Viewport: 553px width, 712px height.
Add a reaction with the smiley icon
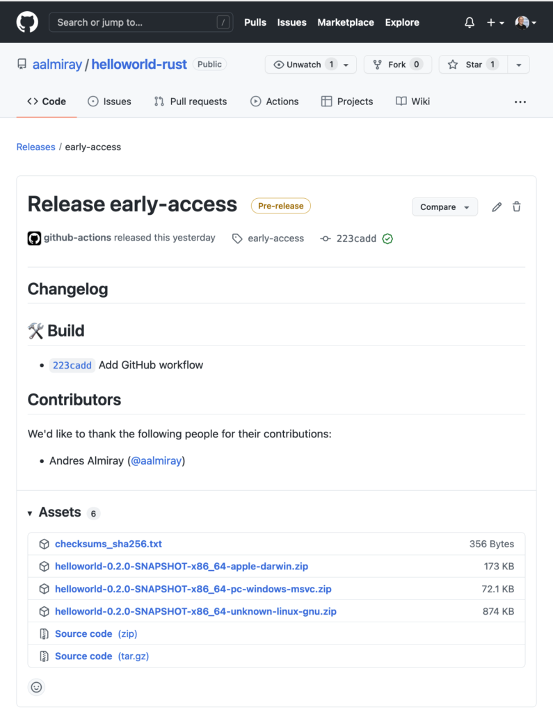[35, 687]
